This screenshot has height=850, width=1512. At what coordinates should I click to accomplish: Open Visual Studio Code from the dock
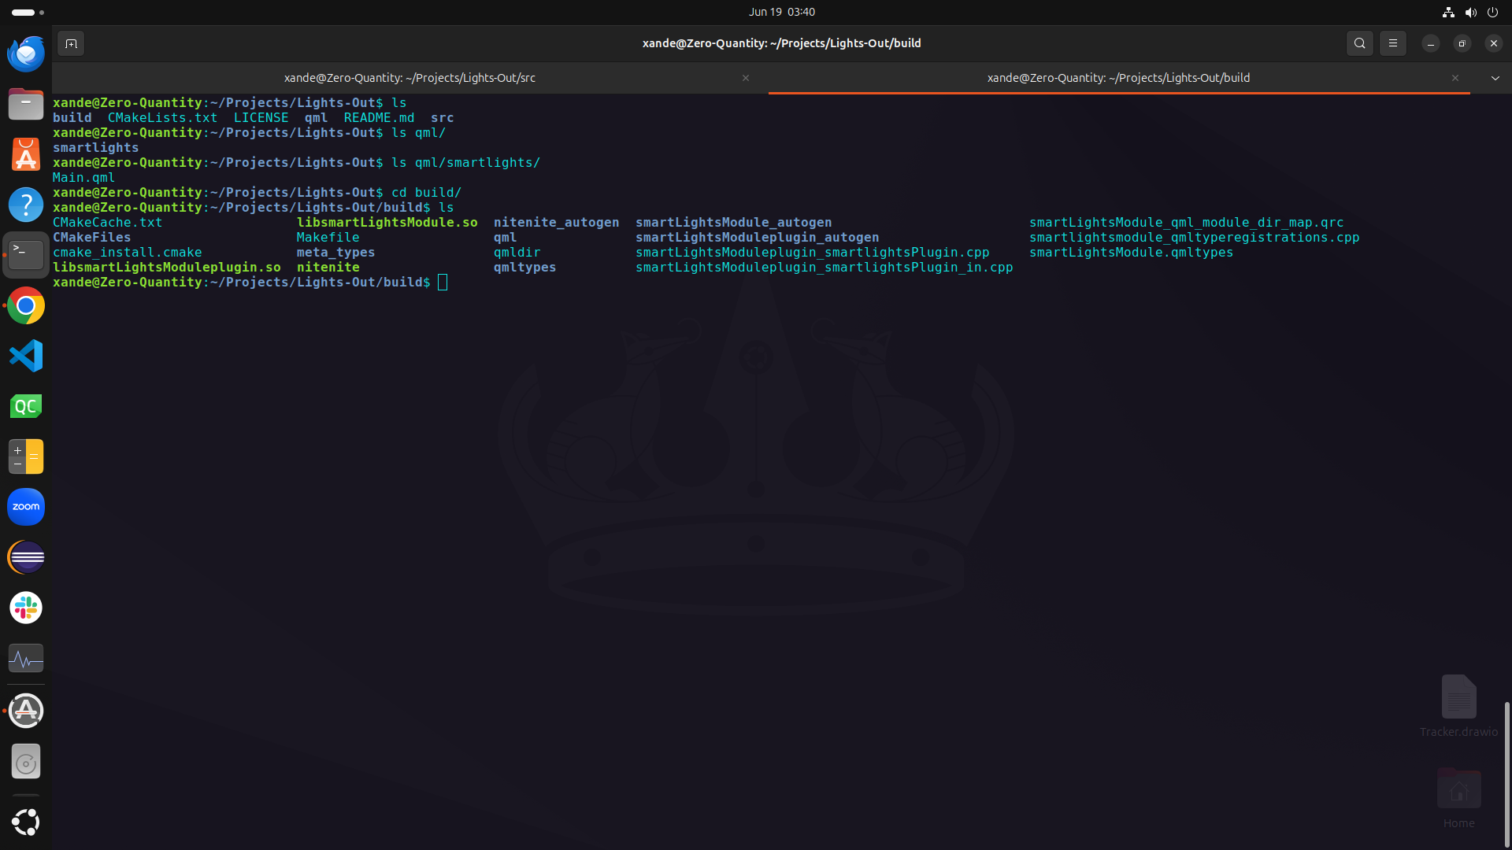tap(26, 356)
